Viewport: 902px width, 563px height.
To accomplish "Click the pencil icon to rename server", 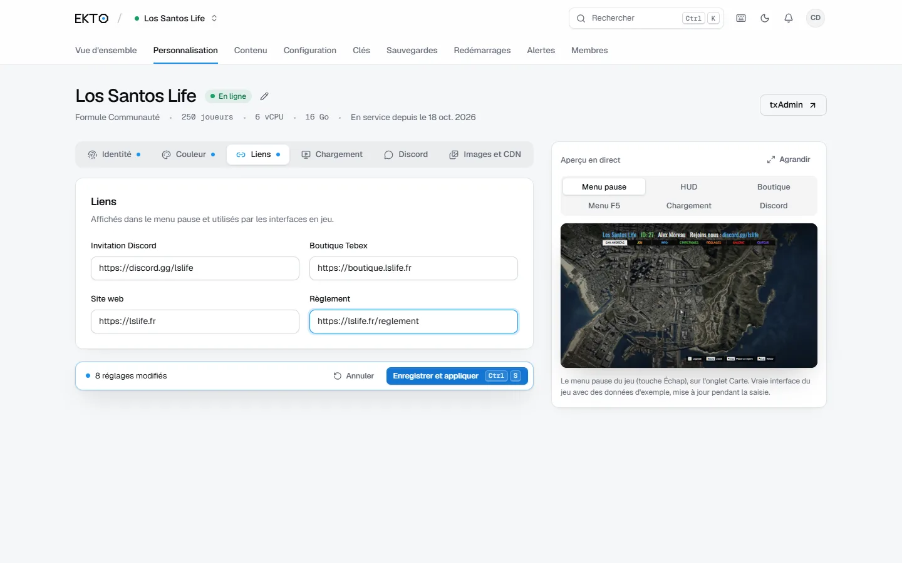I will coord(264,96).
